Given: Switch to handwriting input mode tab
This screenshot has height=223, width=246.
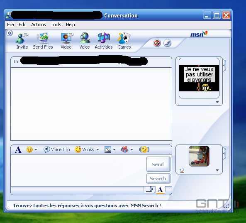Looking at the screenshot, I should coord(149,190).
